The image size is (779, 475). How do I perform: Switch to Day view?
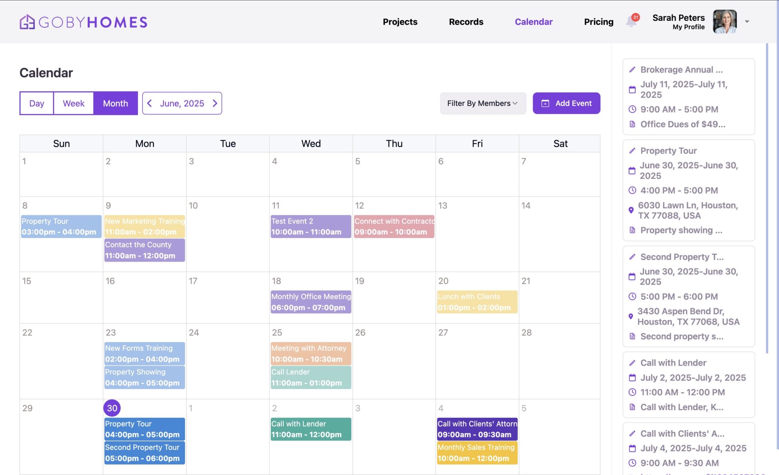coord(37,103)
